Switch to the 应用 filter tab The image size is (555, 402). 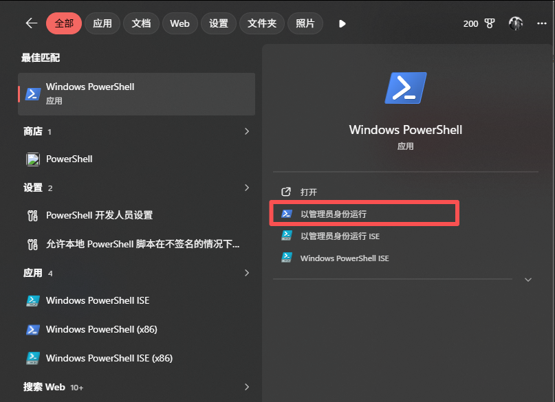(x=102, y=23)
